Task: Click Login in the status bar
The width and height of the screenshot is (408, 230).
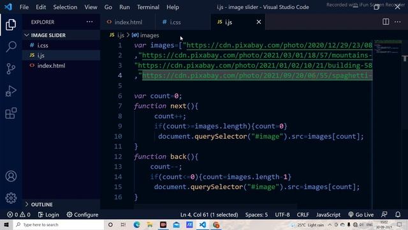Action: (48, 215)
